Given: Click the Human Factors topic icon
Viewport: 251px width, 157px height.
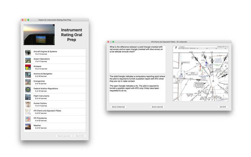Looking at the screenshot, I should (28, 104).
